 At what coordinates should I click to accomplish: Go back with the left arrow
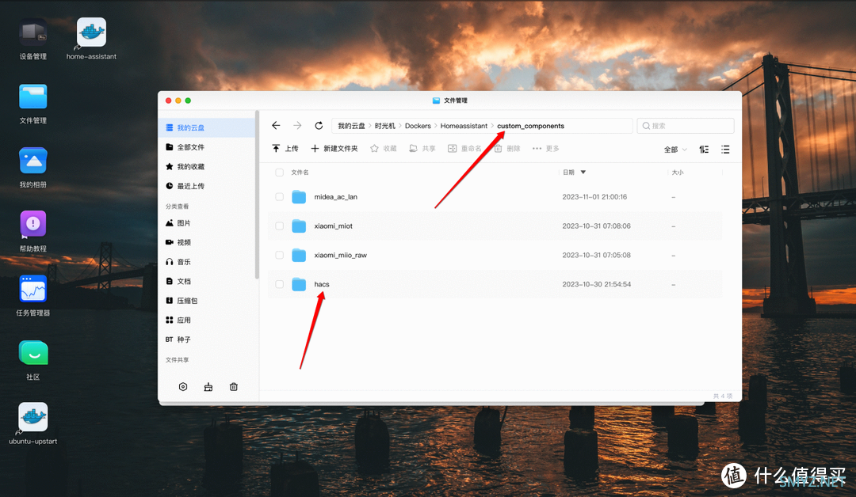click(x=276, y=126)
